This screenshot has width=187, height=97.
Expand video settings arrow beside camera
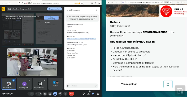pyautogui.click(x=37, y=94)
